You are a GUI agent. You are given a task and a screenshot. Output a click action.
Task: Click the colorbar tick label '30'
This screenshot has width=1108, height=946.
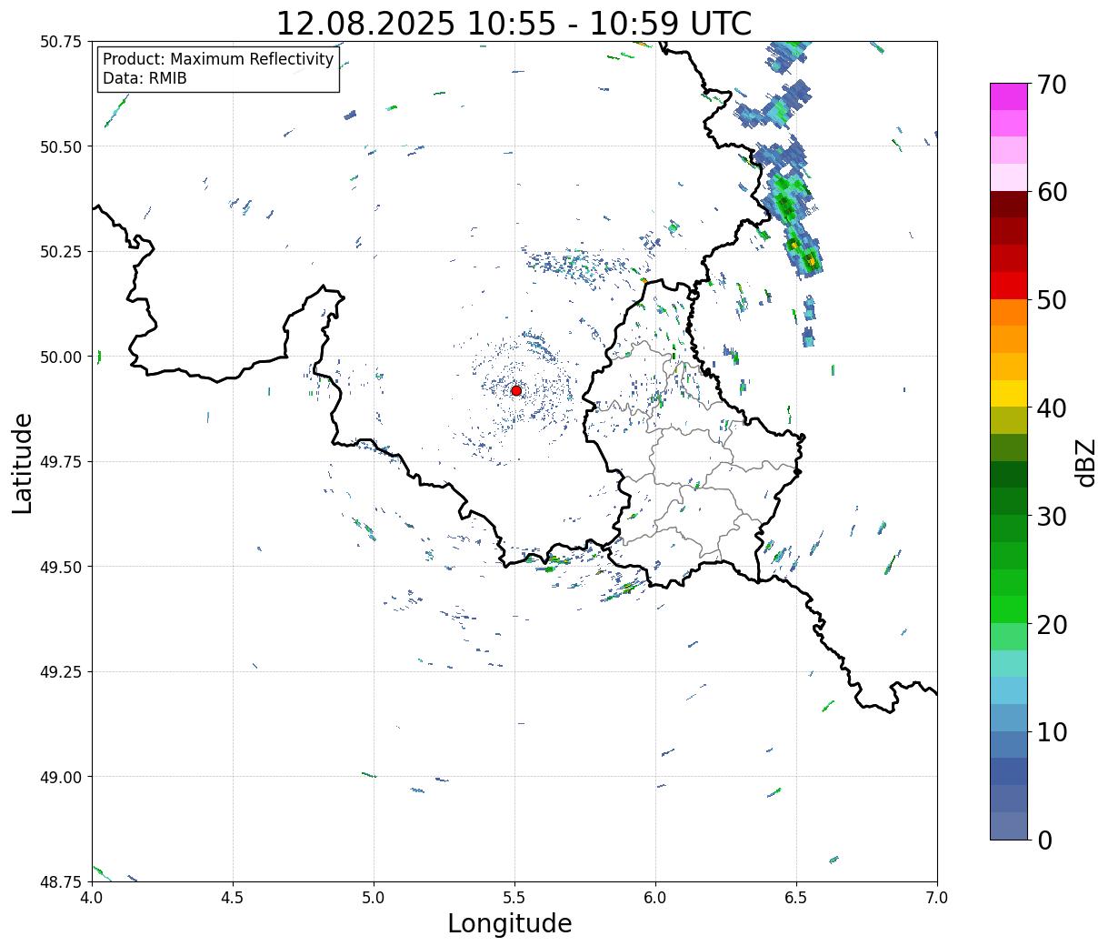(1051, 516)
